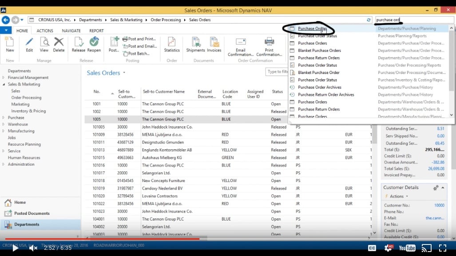
Task: Create a New sales order
Action: coord(10,44)
